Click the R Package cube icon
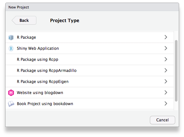The image size is (184, 137). pyautogui.click(x=11, y=38)
